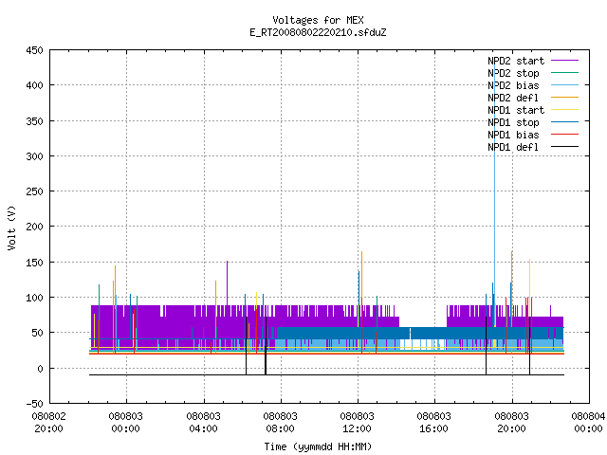Click the '080803 12:00' time tick label
607x455 pixels.
pyautogui.click(x=357, y=423)
